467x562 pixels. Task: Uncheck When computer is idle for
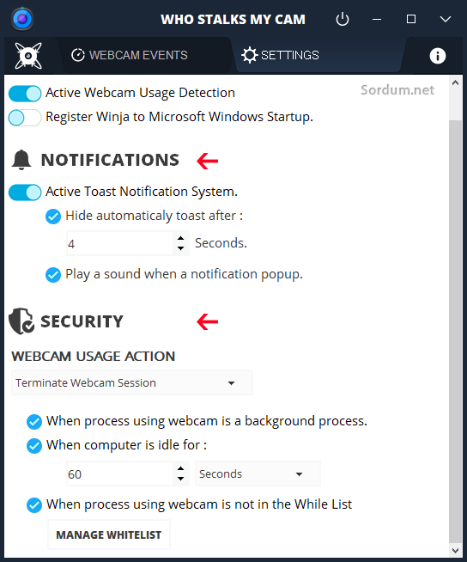[x=34, y=446]
